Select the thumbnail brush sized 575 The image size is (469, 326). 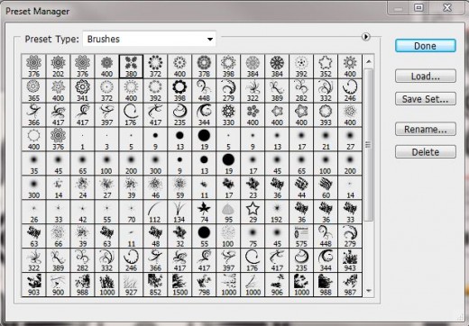[x=301, y=236]
